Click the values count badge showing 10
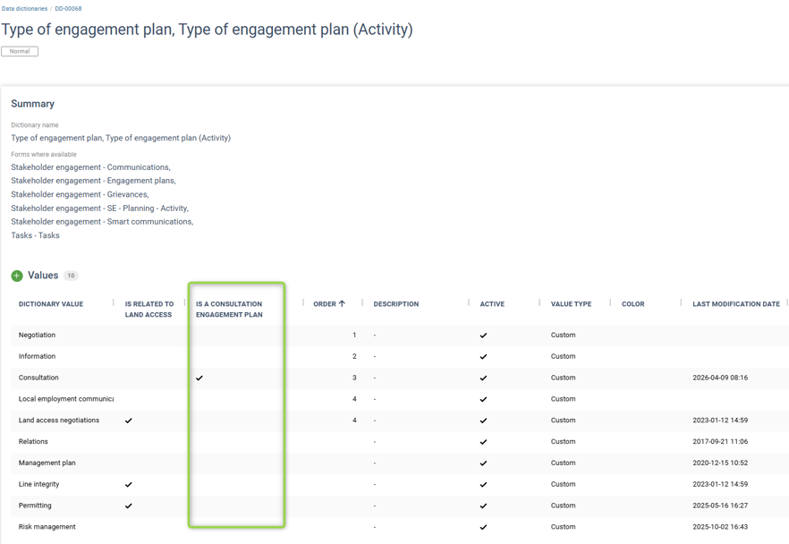This screenshot has height=544, width=789. (71, 276)
